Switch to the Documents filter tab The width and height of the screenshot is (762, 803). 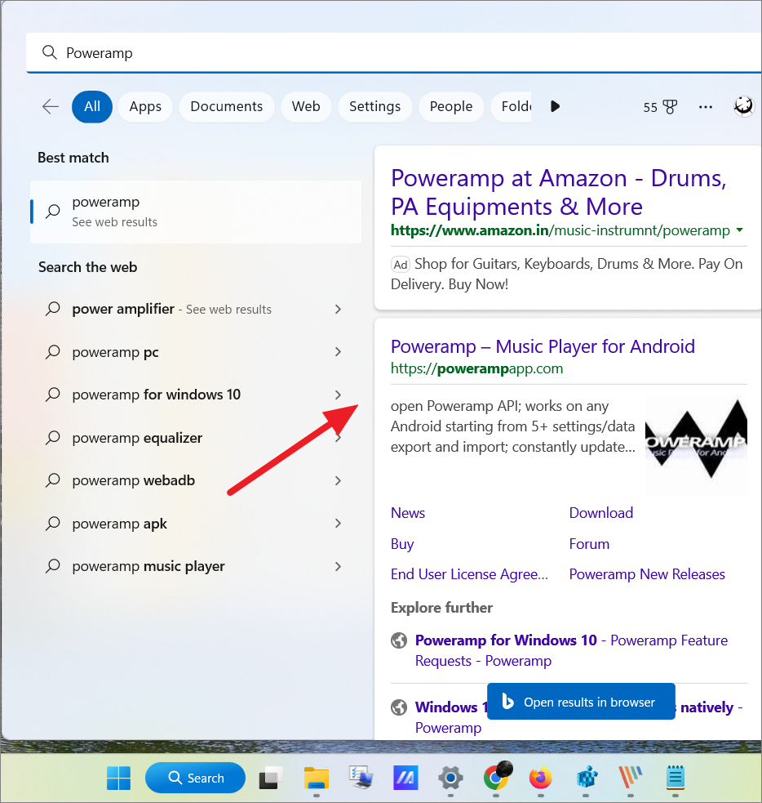[227, 106]
